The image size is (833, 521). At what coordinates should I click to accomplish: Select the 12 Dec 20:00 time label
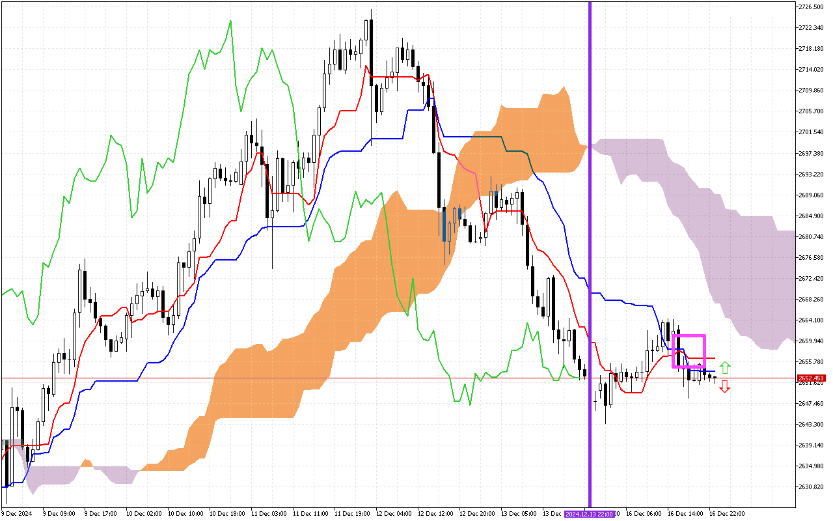[x=478, y=514]
